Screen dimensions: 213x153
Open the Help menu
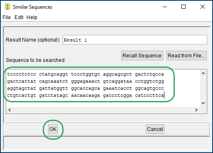(32, 17)
